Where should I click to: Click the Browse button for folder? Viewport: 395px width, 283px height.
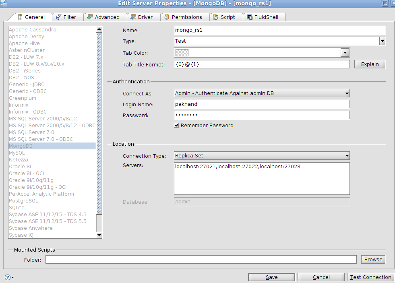pyautogui.click(x=373, y=260)
